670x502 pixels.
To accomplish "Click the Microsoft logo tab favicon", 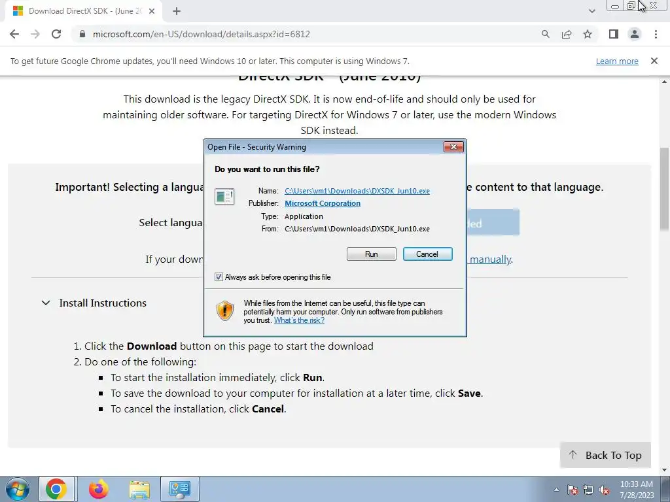I will 18,11.
